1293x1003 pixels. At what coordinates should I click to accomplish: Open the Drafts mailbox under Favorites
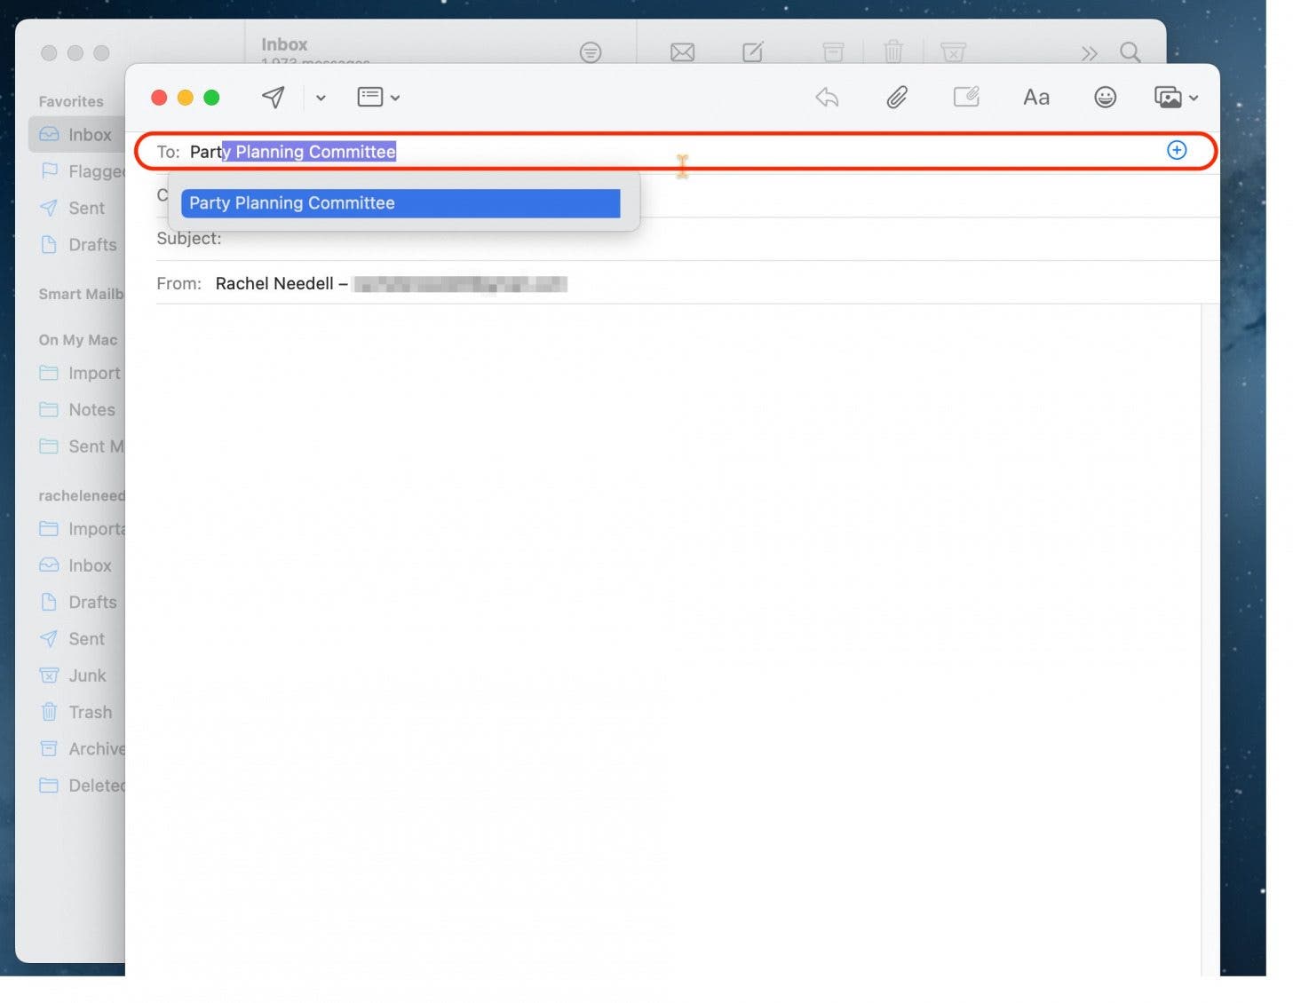[x=91, y=244]
